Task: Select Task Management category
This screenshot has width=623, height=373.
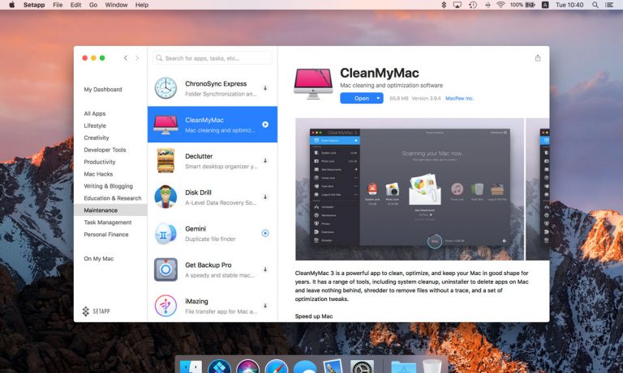Action: (x=108, y=222)
